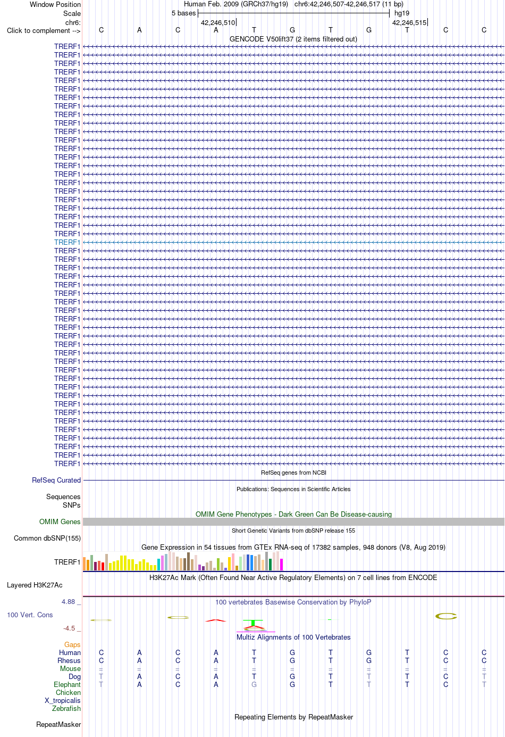Open 'Multiz Alignments of 100 Vertebrates' title

pyautogui.click(x=293, y=637)
